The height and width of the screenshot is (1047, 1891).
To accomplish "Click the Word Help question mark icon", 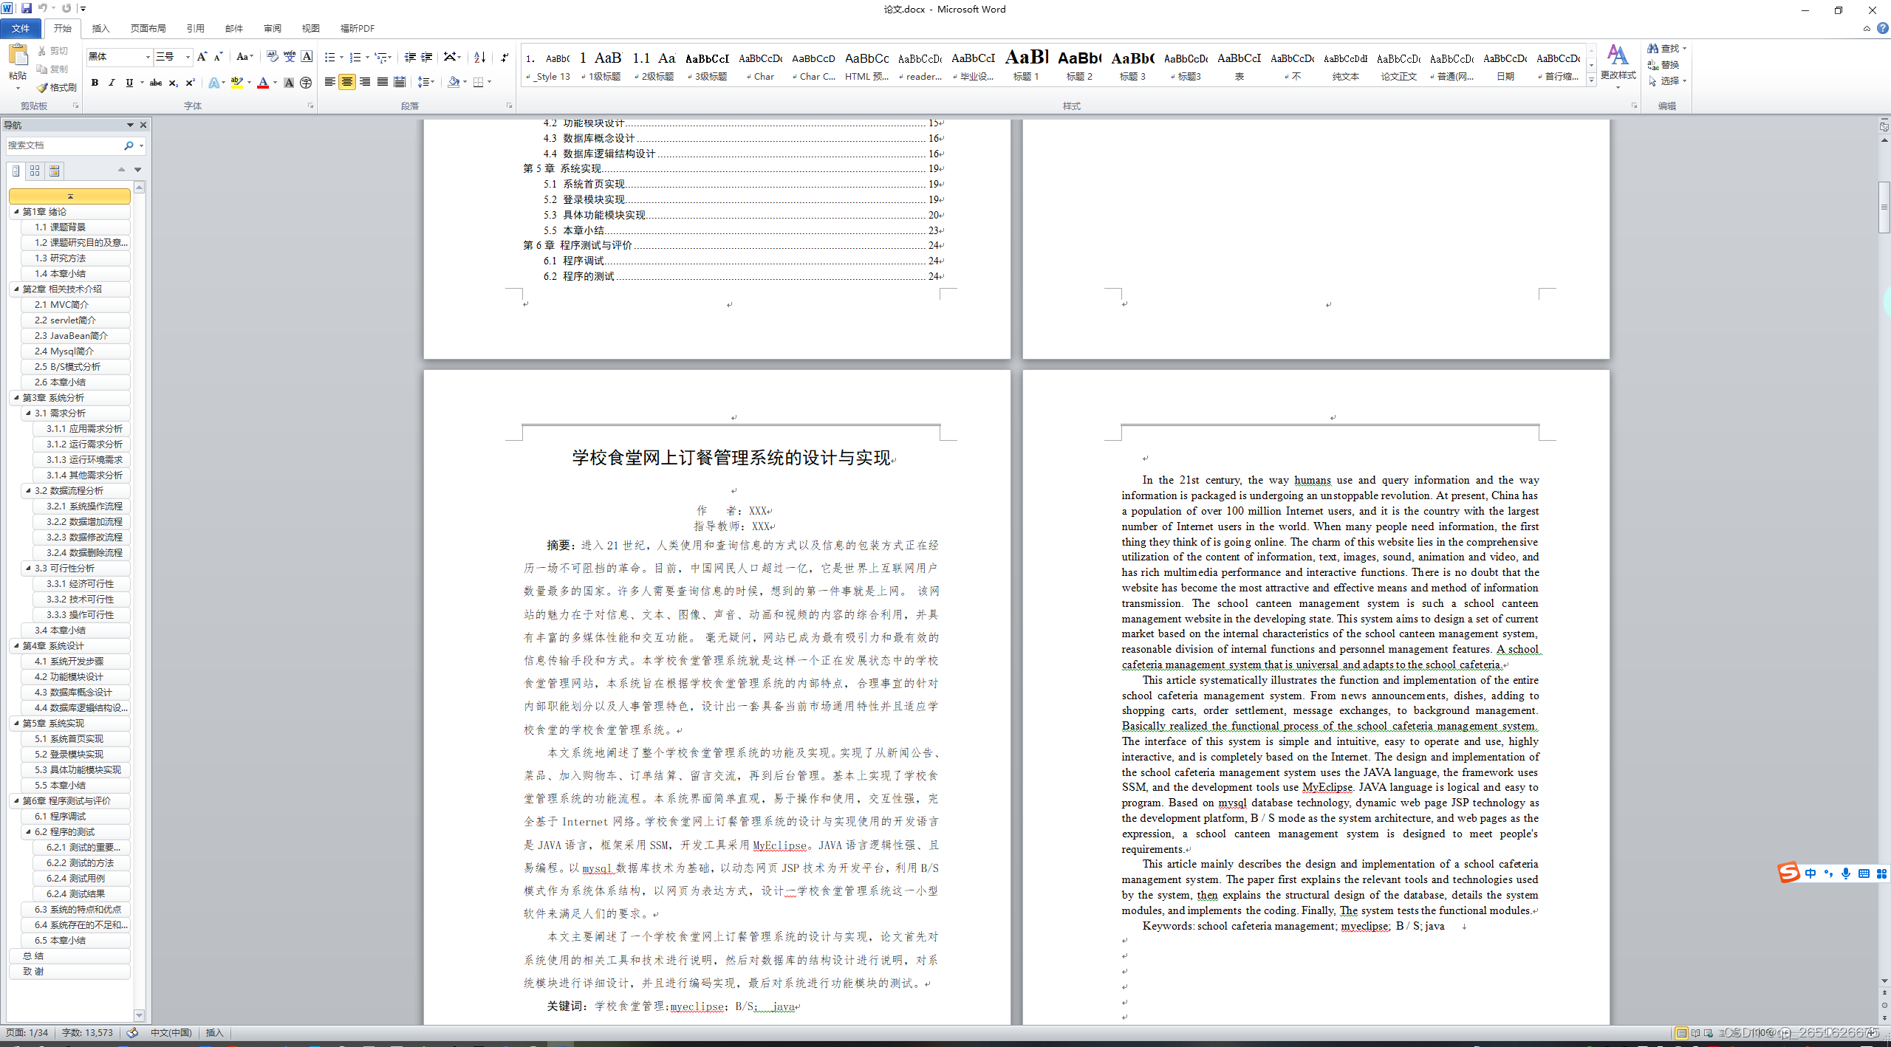I will point(1883,28).
